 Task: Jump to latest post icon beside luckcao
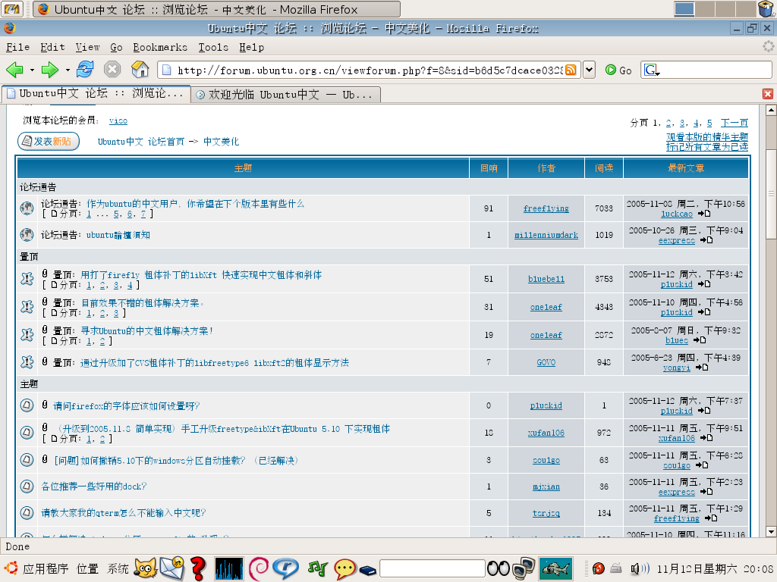pos(704,214)
